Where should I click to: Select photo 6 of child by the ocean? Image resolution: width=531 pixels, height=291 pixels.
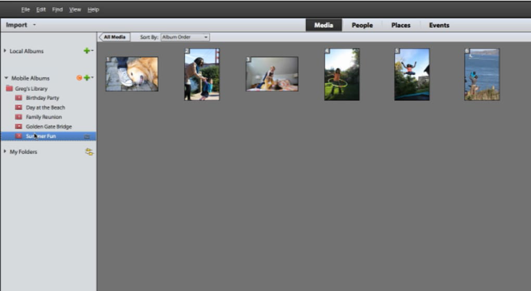coord(482,74)
